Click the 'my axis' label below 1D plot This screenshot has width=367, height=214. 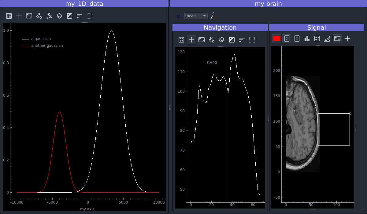point(87,209)
